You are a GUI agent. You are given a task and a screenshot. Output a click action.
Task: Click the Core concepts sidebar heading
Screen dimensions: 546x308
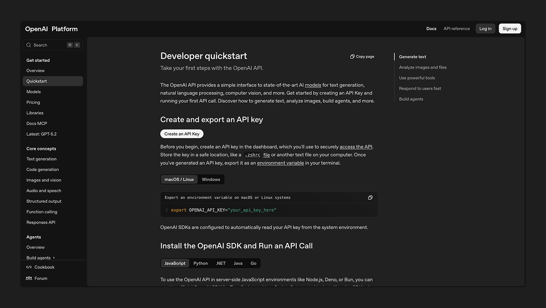[41, 149]
